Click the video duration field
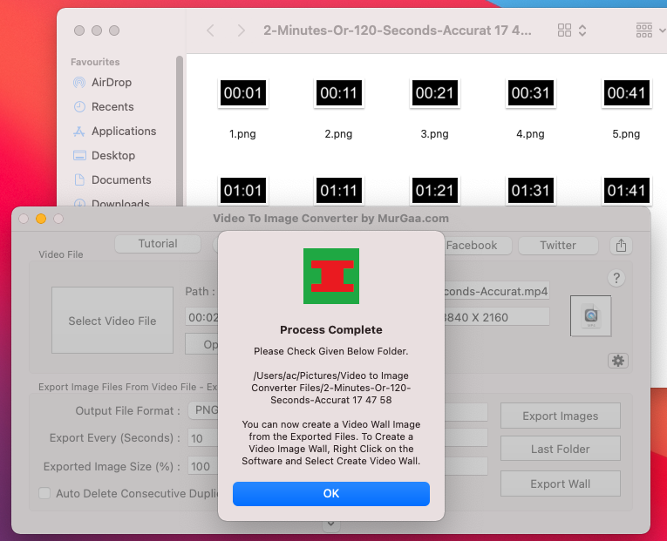667x541 pixels. (x=202, y=317)
